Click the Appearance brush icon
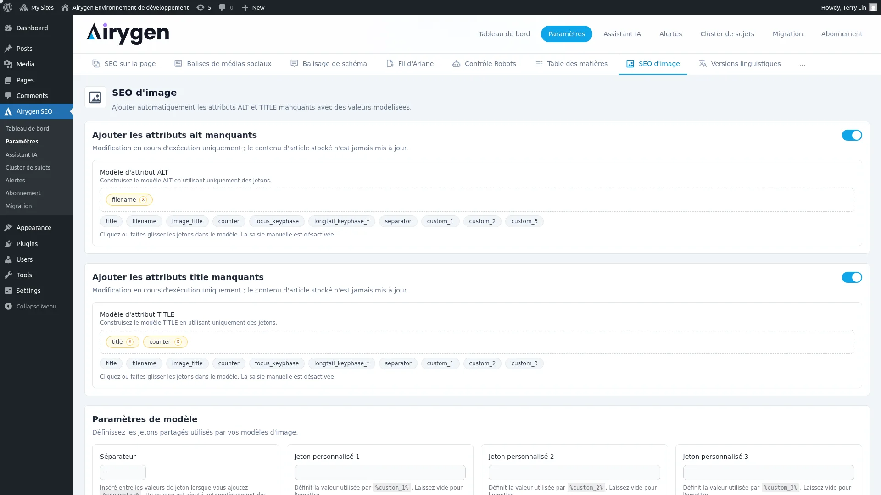The width and height of the screenshot is (881, 495). (8, 228)
